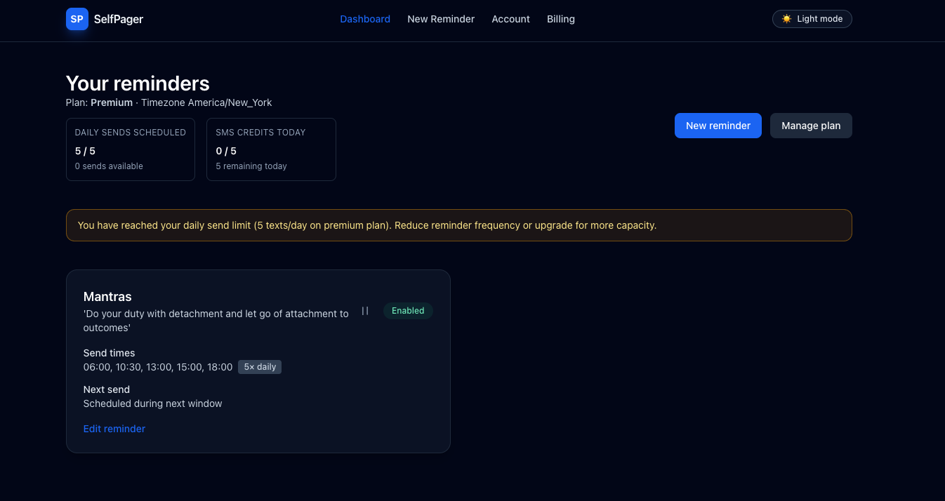The width and height of the screenshot is (945, 501).
Task: Click the Daily Sends Scheduled stat card
Action: click(x=130, y=149)
